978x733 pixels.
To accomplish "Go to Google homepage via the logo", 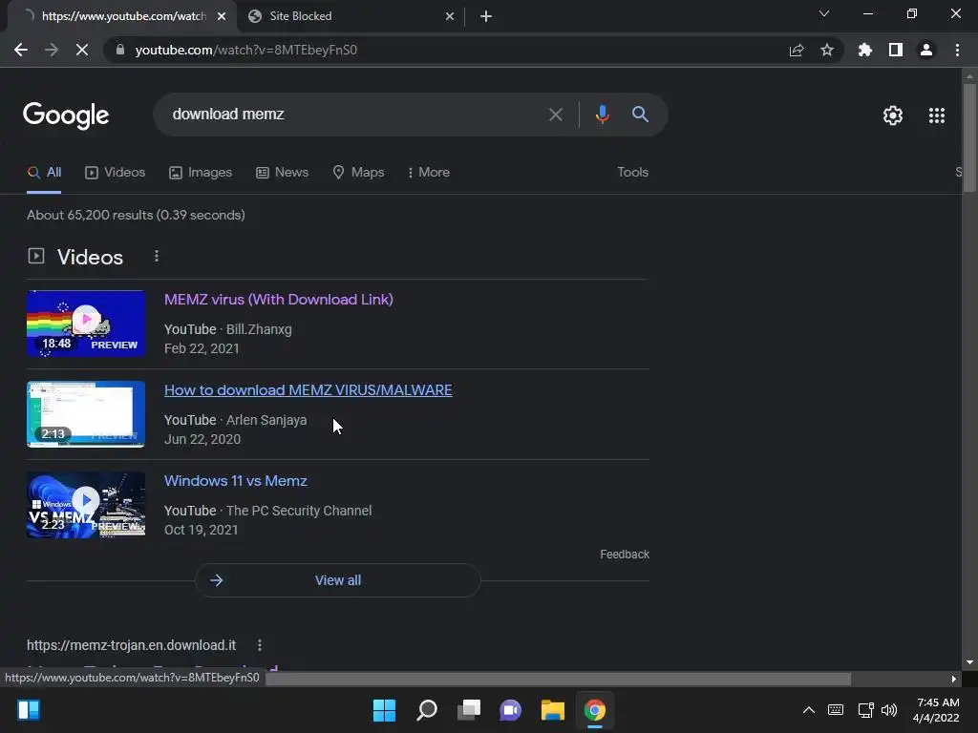I will click(66, 115).
